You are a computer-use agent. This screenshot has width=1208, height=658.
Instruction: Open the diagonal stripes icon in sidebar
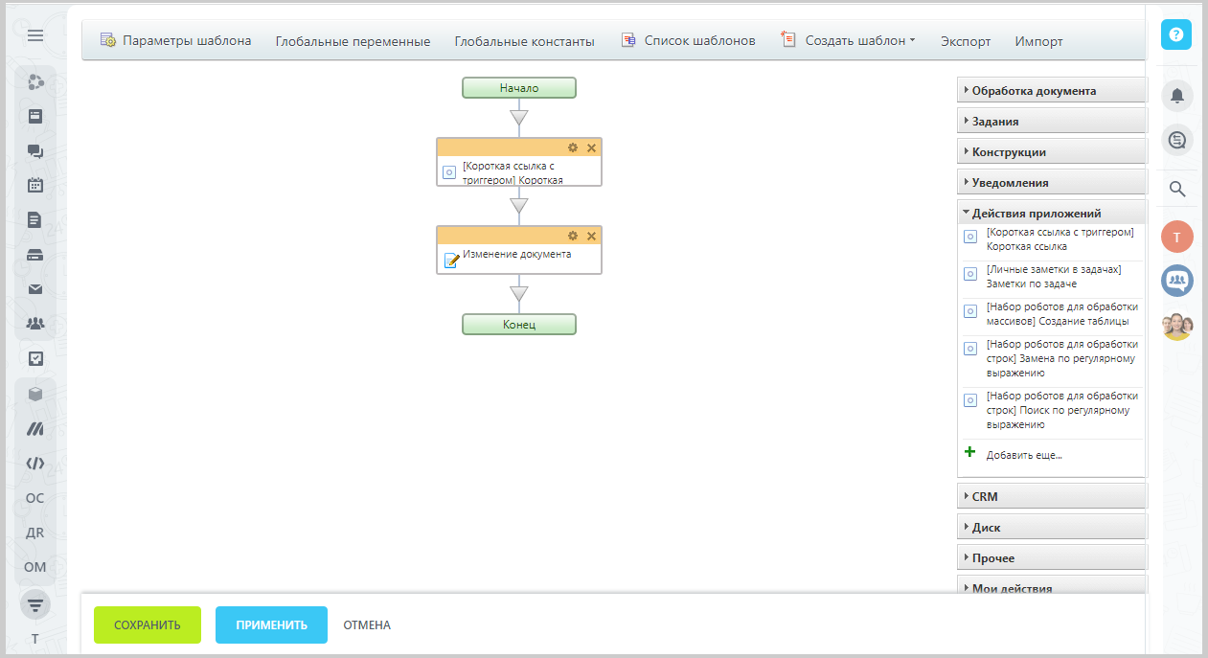point(35,429)
